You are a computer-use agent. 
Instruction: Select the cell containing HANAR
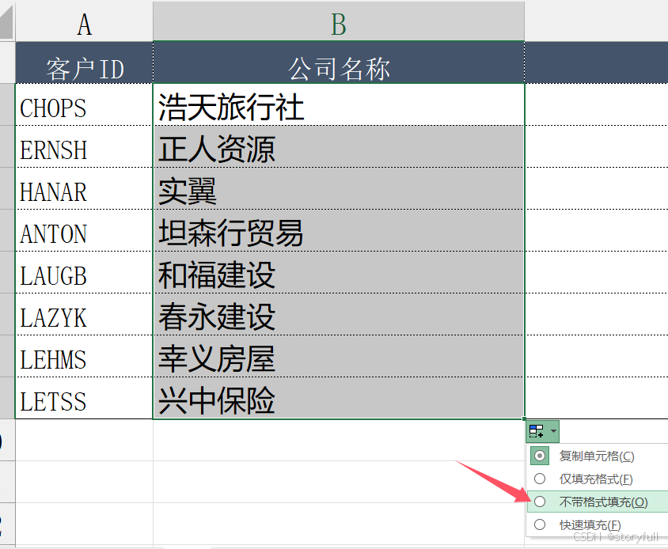click(84, 188)
